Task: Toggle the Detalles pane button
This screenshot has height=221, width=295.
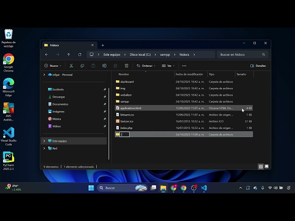Action: point(258,66)
